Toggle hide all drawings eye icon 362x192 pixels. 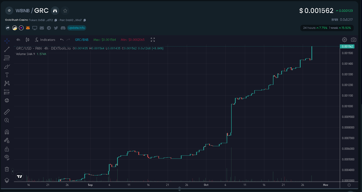7,157
